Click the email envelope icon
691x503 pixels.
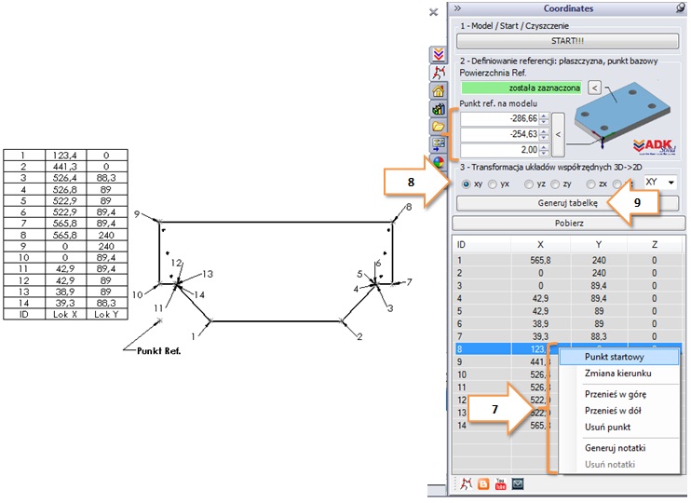tap(518, 484)
